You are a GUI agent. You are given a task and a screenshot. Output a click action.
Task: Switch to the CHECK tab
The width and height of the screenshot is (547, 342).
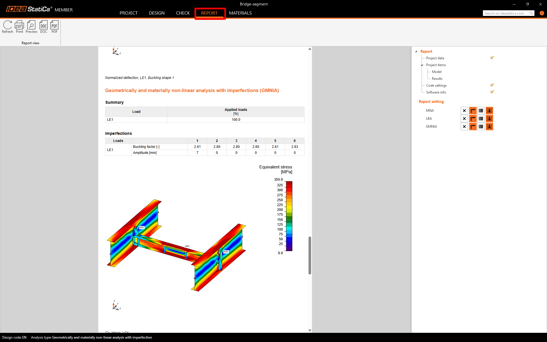(183, 13)
